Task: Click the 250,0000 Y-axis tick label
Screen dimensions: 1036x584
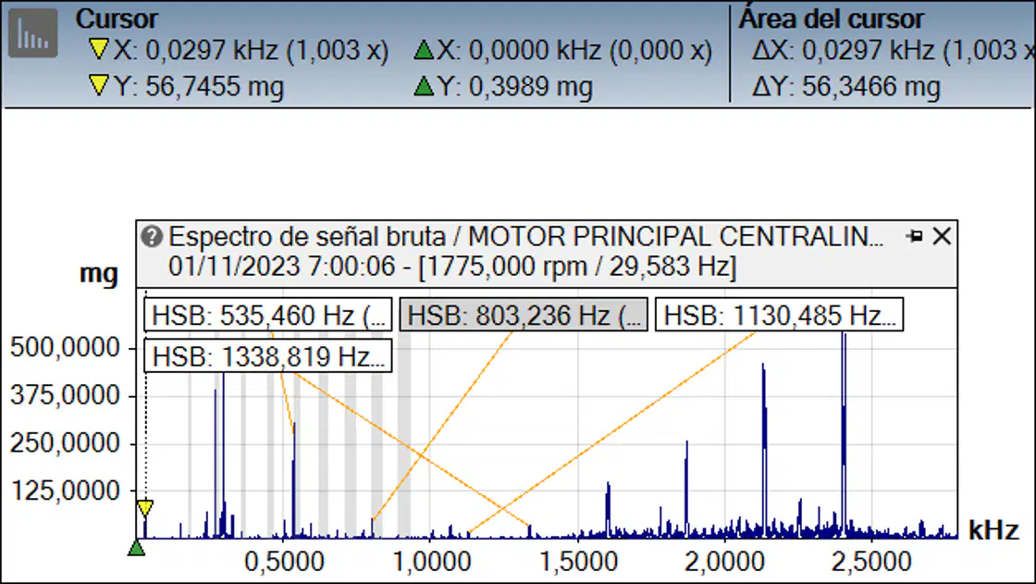Action: (65, 442)
